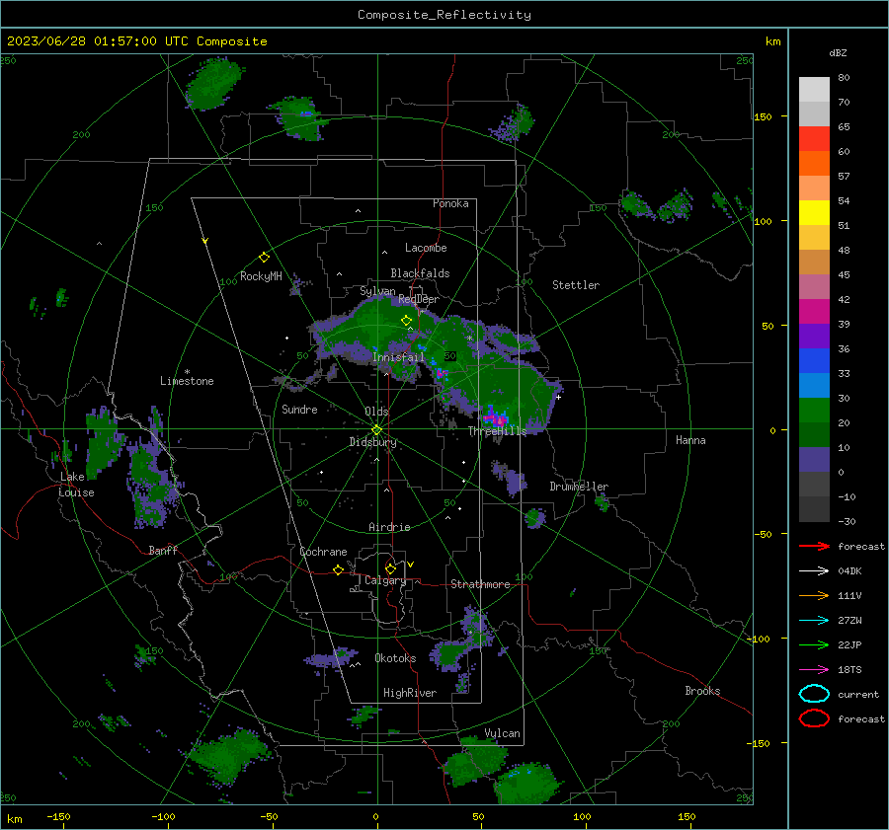Click the 2023/06/28 01:57:00 UTC timestamp
This screenshot has height=830, width=889.
pos(136,41)
